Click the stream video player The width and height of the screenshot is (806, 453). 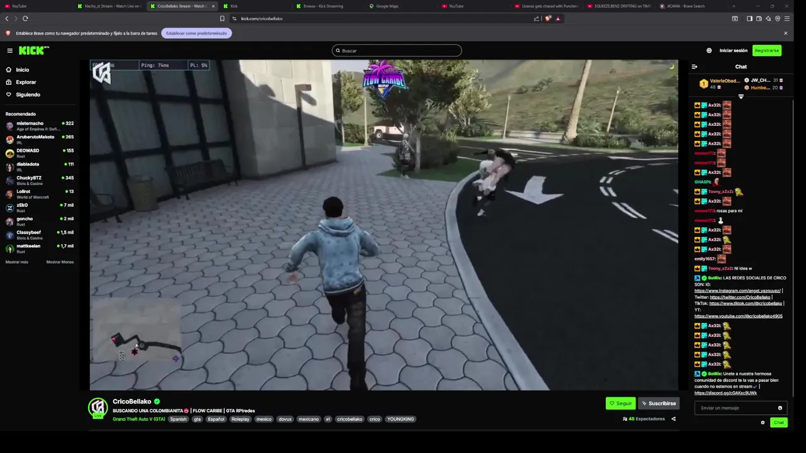[383, 225]
